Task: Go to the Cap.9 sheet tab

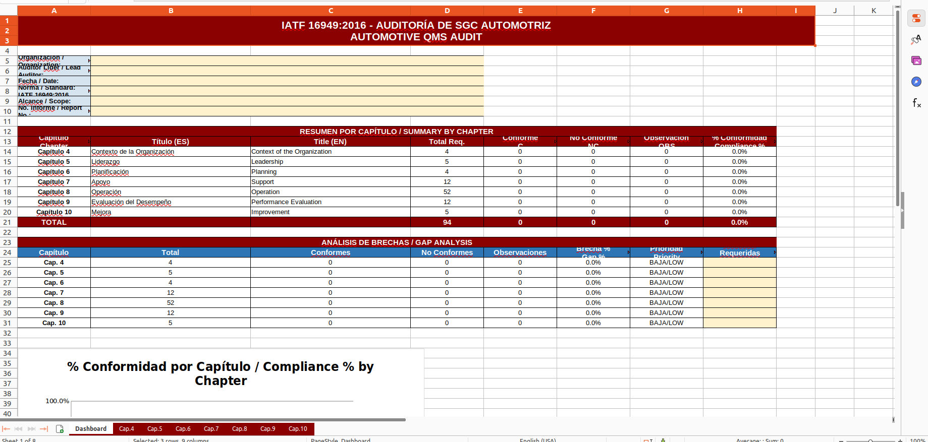Action: point(268,429)
